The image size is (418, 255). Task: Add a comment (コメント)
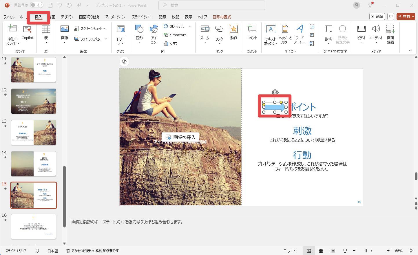click(x=252, y=32)
